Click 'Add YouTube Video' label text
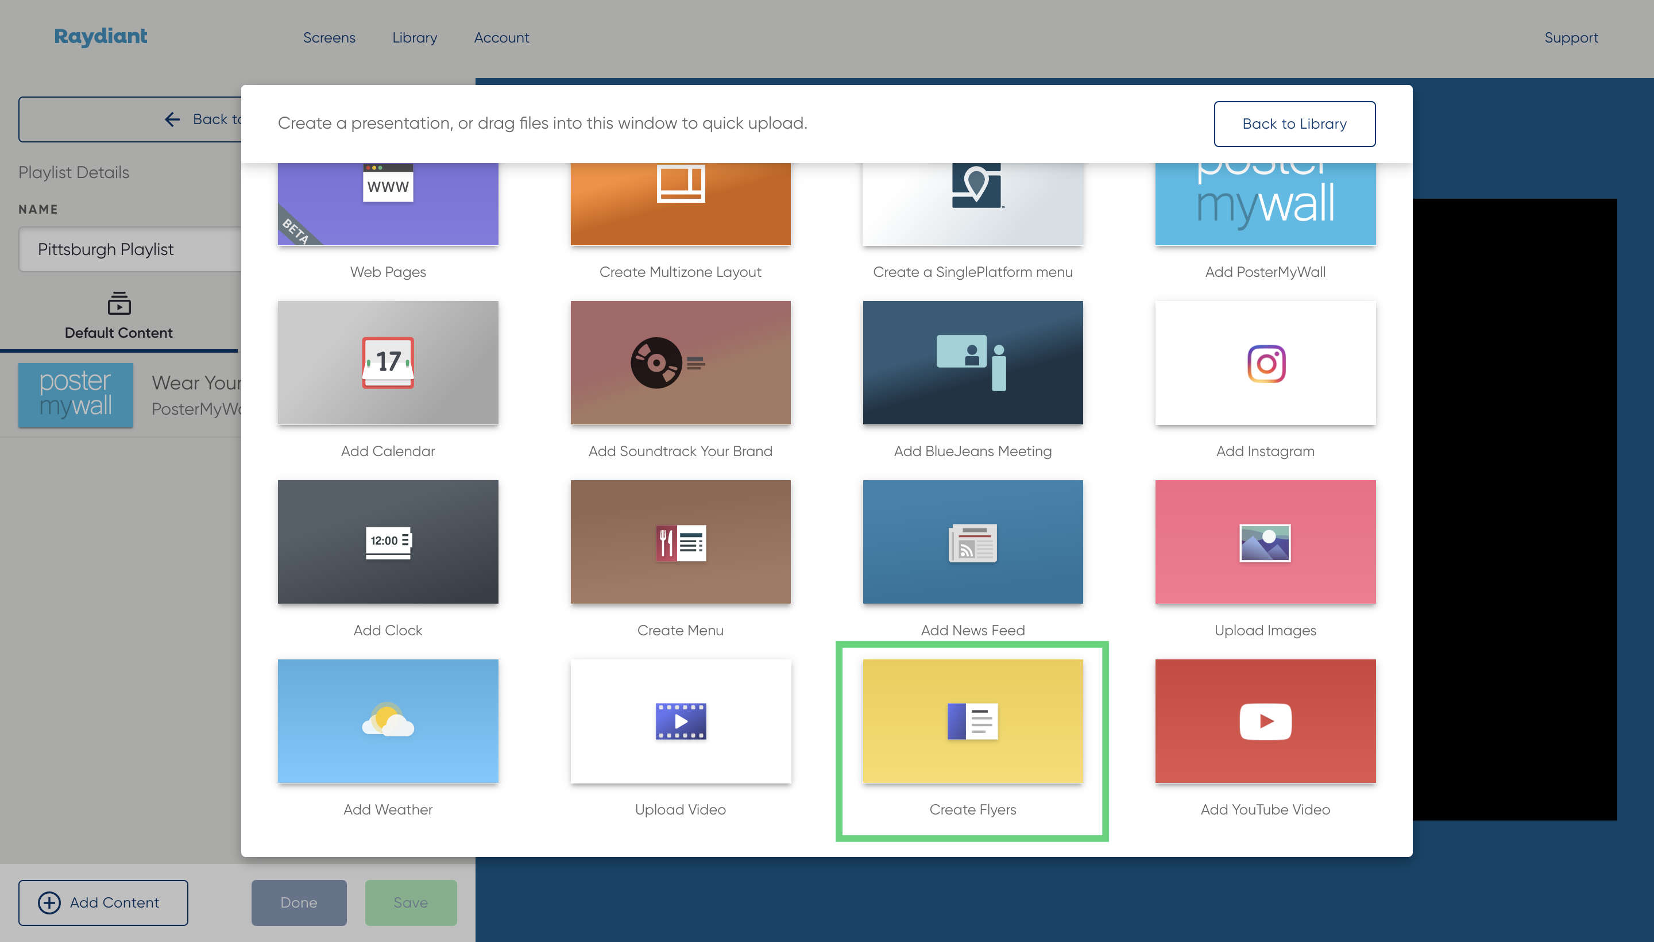 1265,809
